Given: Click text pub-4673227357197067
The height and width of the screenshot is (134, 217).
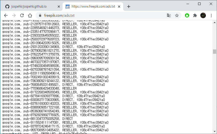Looking at the screenshot, I should [x=42, y=62].
